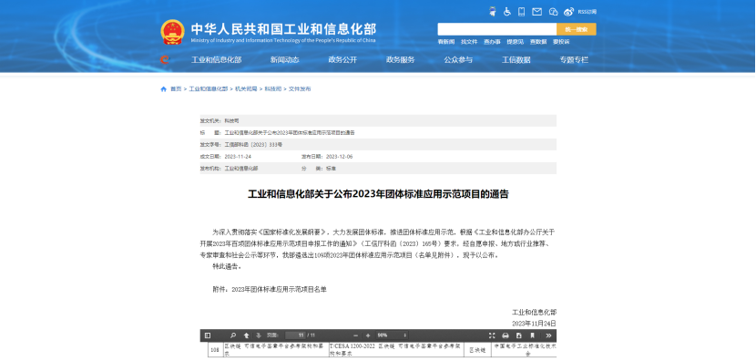Viewport: 756px width, 361px height.
Task: Click the orange 统一搜索 button
Action: [x=577, y=29]
